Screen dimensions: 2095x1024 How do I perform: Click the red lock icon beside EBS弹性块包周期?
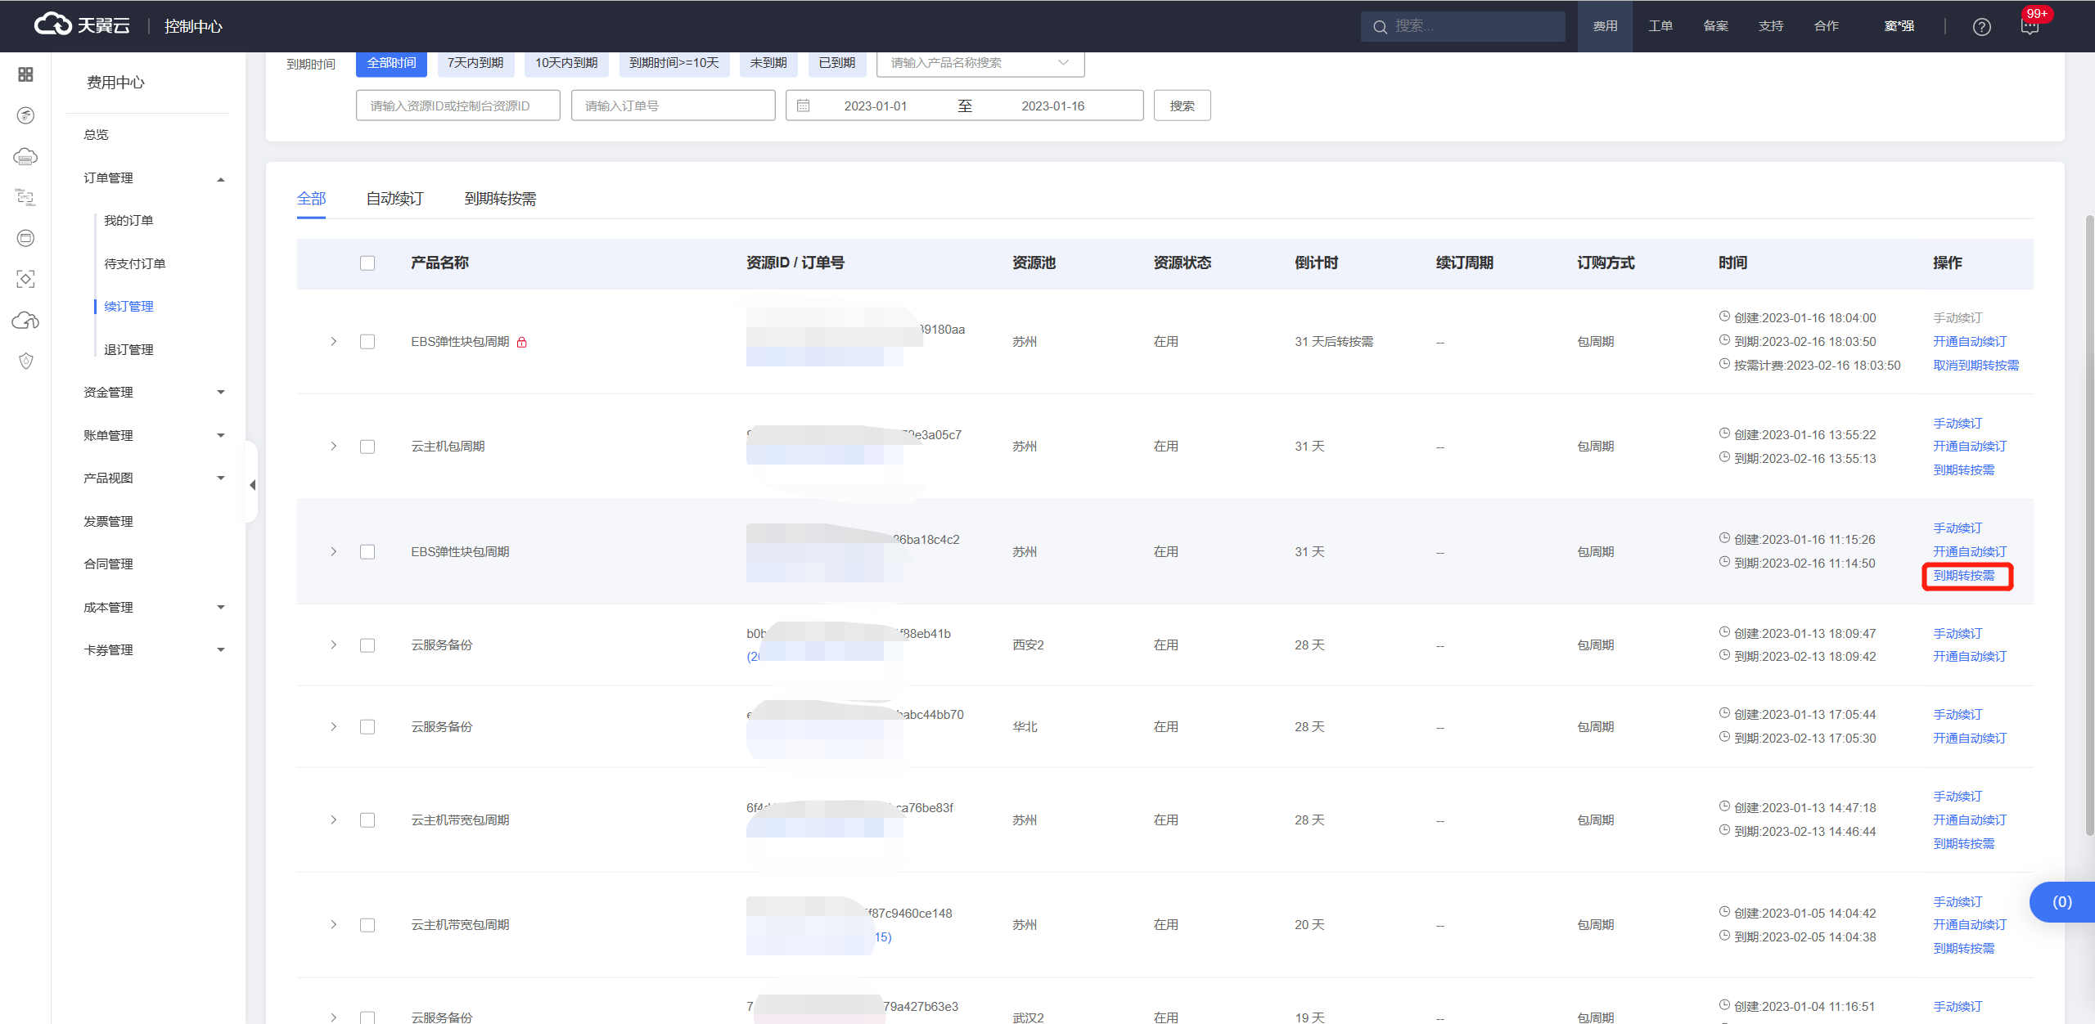click(x=522, y=342)
